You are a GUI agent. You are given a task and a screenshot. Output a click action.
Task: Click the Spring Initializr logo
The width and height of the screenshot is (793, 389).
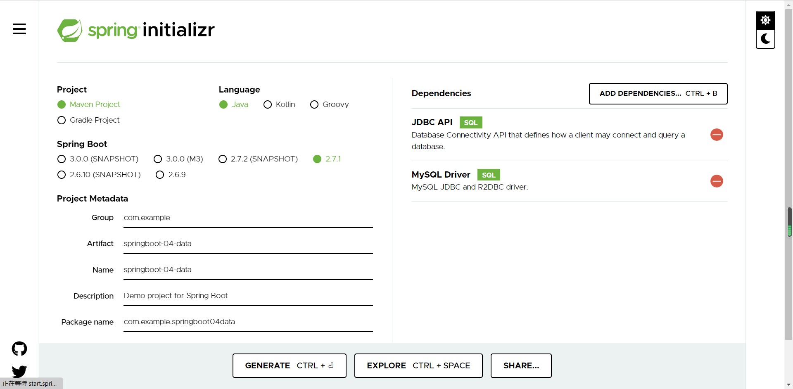136,30
